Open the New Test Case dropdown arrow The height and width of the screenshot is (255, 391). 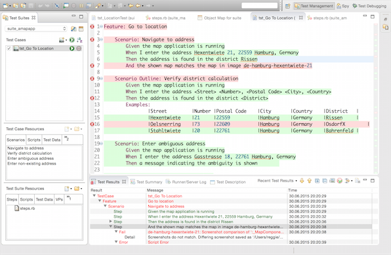click(66, 40)
